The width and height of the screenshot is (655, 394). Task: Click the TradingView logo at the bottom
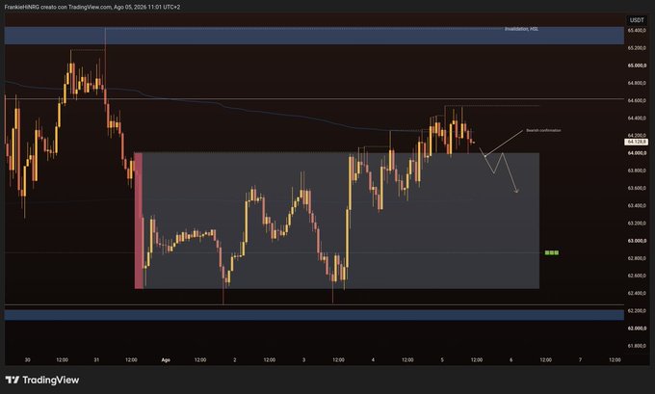42,380
